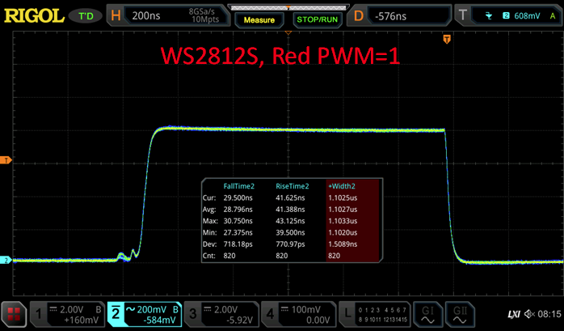The width and height of the screenshot is (564, 331).
Task: Click channel 2 offset value -584mV
Action: click(159, 320)
